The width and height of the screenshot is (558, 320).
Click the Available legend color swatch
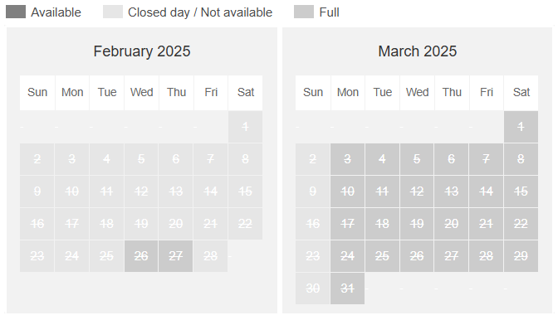(x=16, y=12)
